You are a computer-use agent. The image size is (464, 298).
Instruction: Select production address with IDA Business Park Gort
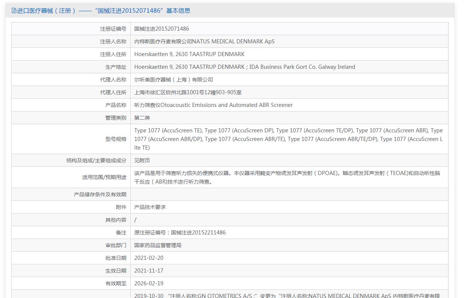[x=245, y=67]
